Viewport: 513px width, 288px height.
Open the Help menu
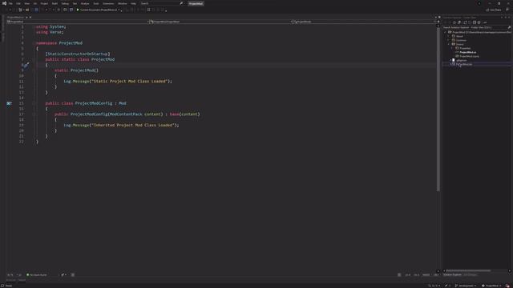[x=133, y=3]
